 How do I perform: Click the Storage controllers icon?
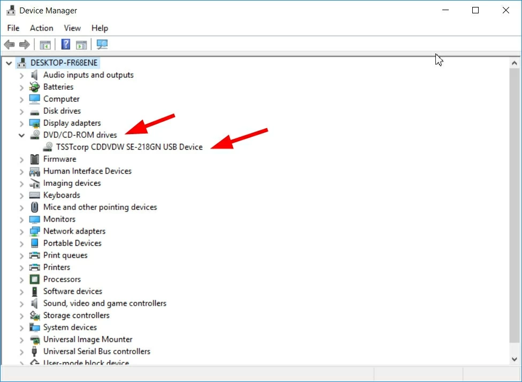pos(34,315)
